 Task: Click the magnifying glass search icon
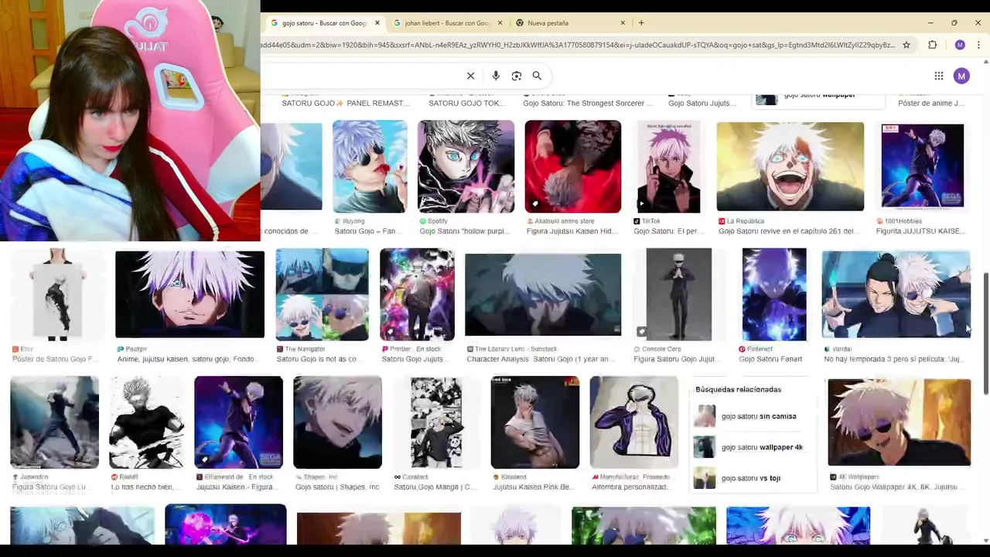coord(537,76)
